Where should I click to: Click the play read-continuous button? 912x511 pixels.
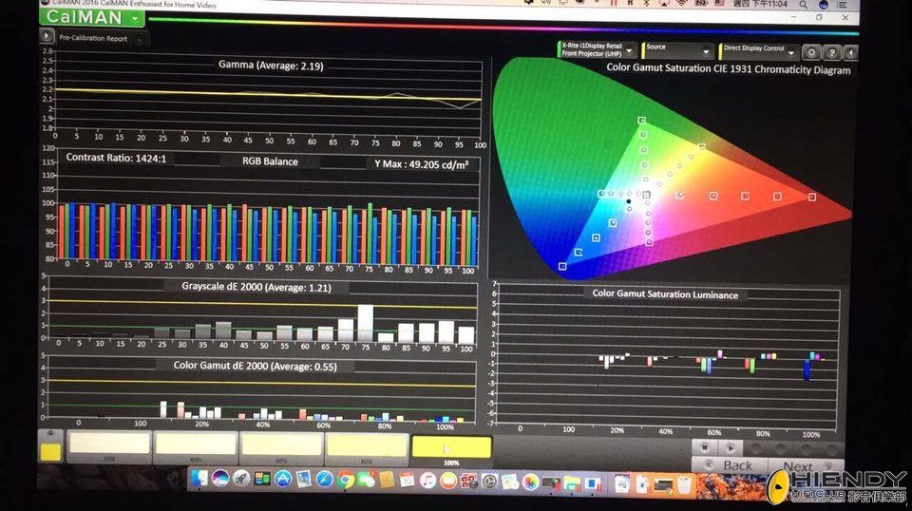(730, 447)
